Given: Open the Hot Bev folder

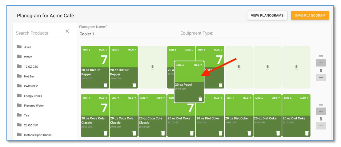Looking at the screenshot, I should (x=26, y=76).
